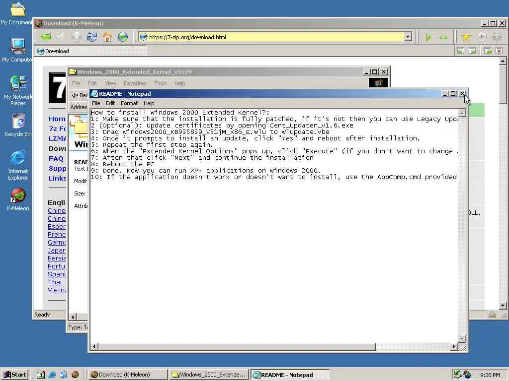Click the green Up triangle in K-Meleon
This screenshot has height=381, width=509.
point(443,37)
